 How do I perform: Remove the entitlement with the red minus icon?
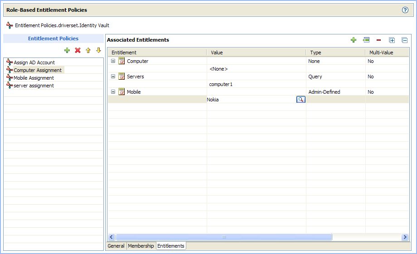click(x=378, y=40)
